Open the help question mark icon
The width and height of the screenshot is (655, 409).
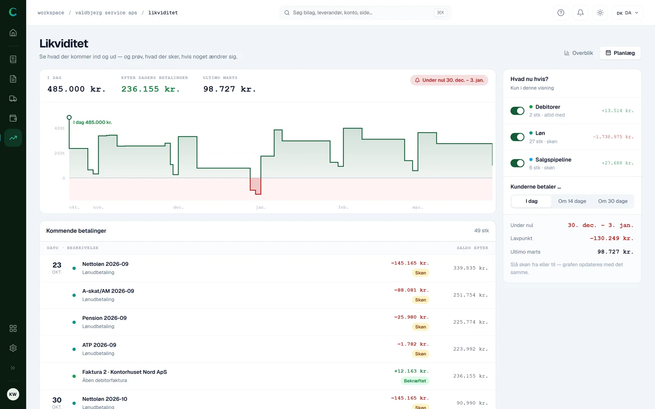pyautogui.click(x=561, y=13)
